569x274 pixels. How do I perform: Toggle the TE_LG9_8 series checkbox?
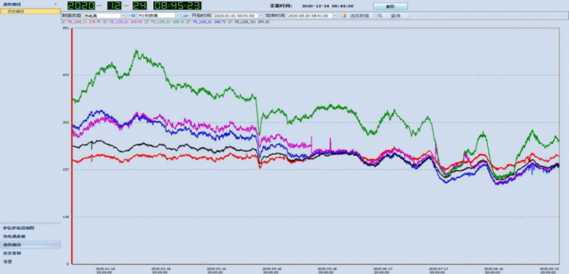click(147, 22)
